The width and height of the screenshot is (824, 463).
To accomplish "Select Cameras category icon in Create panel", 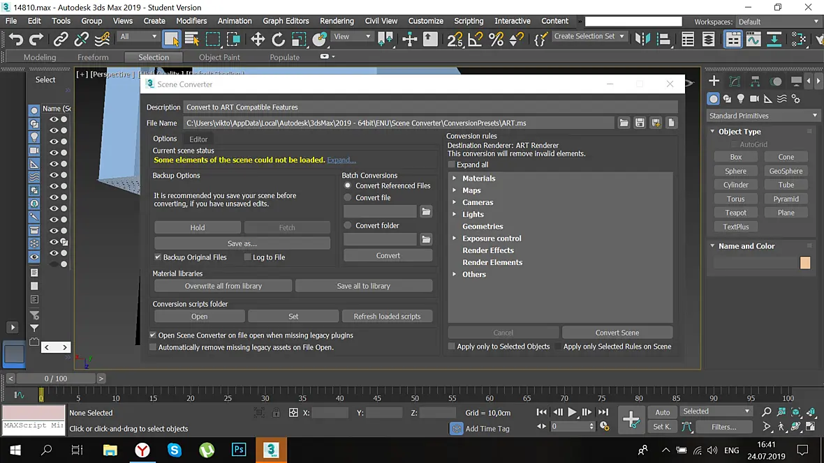I will pyautogui.click(x=754, y=99).
